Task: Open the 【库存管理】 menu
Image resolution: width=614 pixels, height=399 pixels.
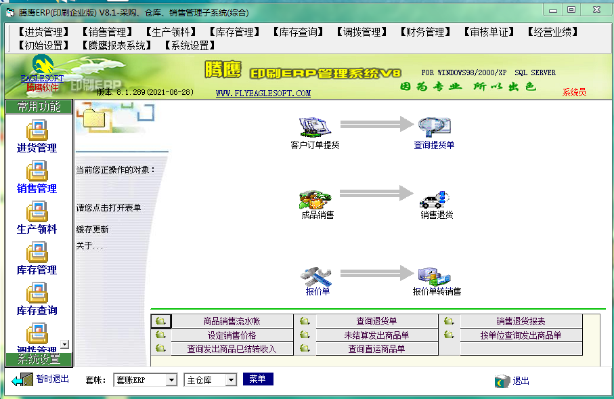Action: click(234, 32)
